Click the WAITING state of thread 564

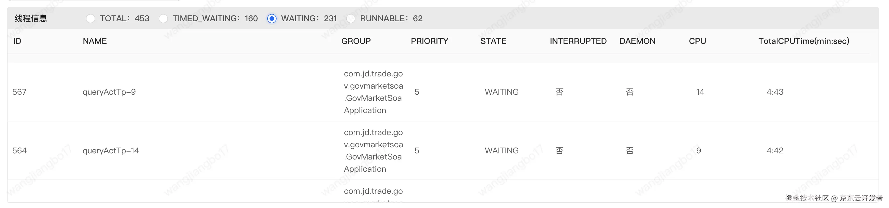tap(502, 150)
